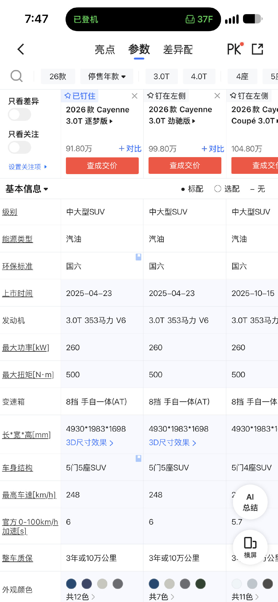The width and height of the screenshot is (278, 602).
Task: Open 官方0-100km/h加速 explanation
Action: coord(30,526)
